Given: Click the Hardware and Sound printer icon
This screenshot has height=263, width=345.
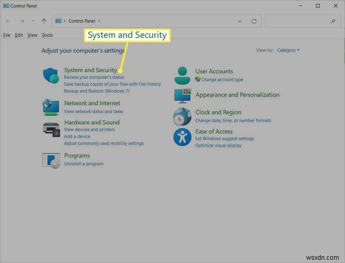Looking at the screenshot, I should tap(51, 130).
